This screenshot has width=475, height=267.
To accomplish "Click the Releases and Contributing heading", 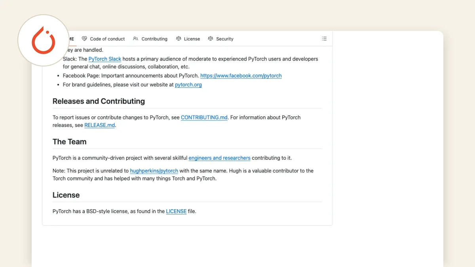I will [x=99, y=101].
